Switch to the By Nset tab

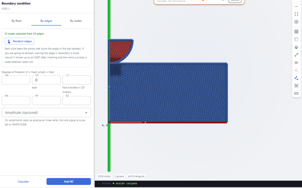tap(17, 21)
